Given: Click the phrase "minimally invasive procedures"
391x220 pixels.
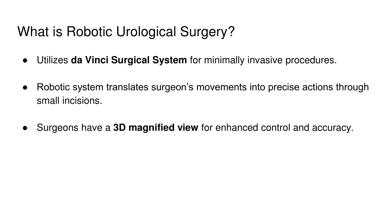Looking at the screenshot, I should click(x=269, y=60).
